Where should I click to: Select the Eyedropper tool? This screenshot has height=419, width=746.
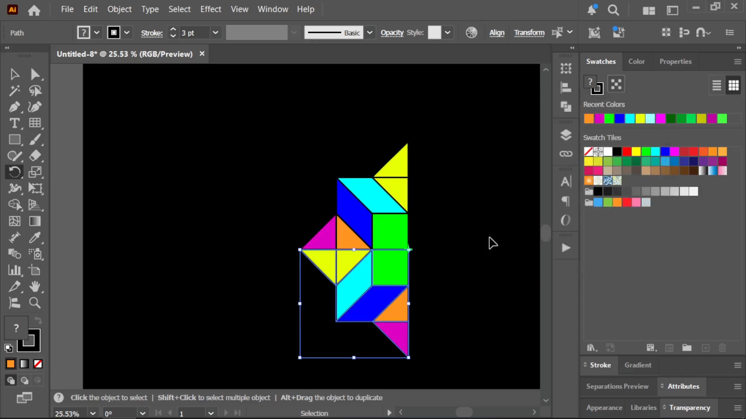click(x=35, y=237)
